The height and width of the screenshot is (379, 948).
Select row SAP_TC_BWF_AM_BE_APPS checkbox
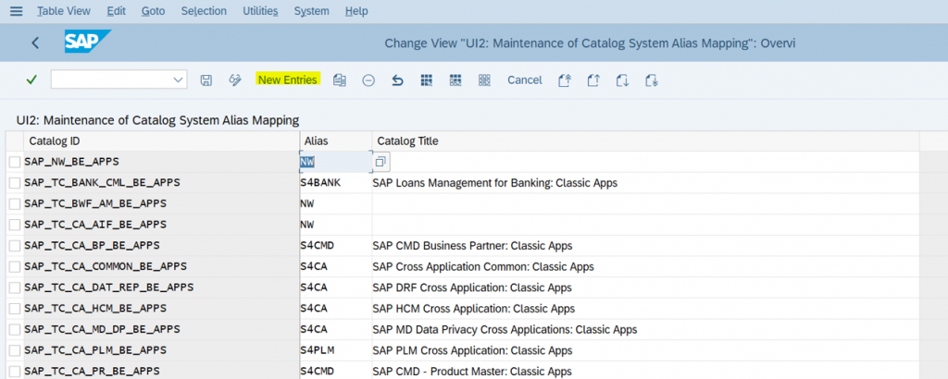click(x=15, y=204)
